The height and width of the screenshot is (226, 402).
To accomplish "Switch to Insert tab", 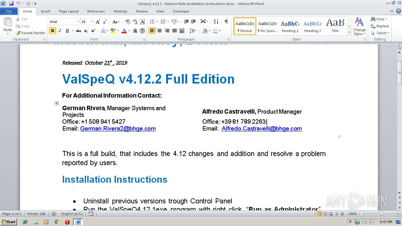I will pos(46,11).
